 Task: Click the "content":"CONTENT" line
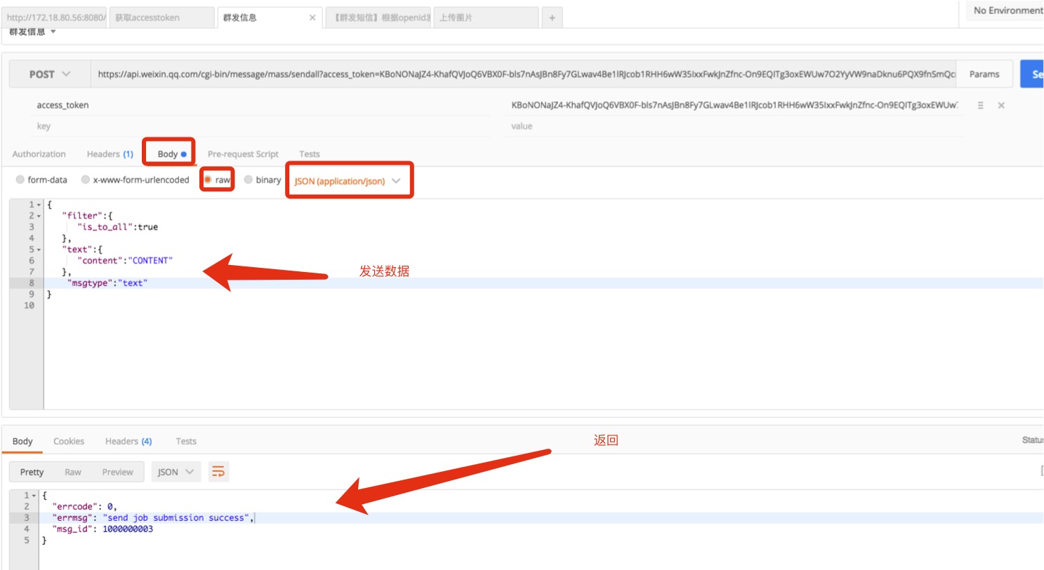click(x=125, y=261)
